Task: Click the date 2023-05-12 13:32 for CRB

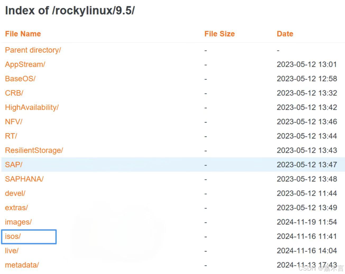Action: pyautogui.click(x=307, y=93)
